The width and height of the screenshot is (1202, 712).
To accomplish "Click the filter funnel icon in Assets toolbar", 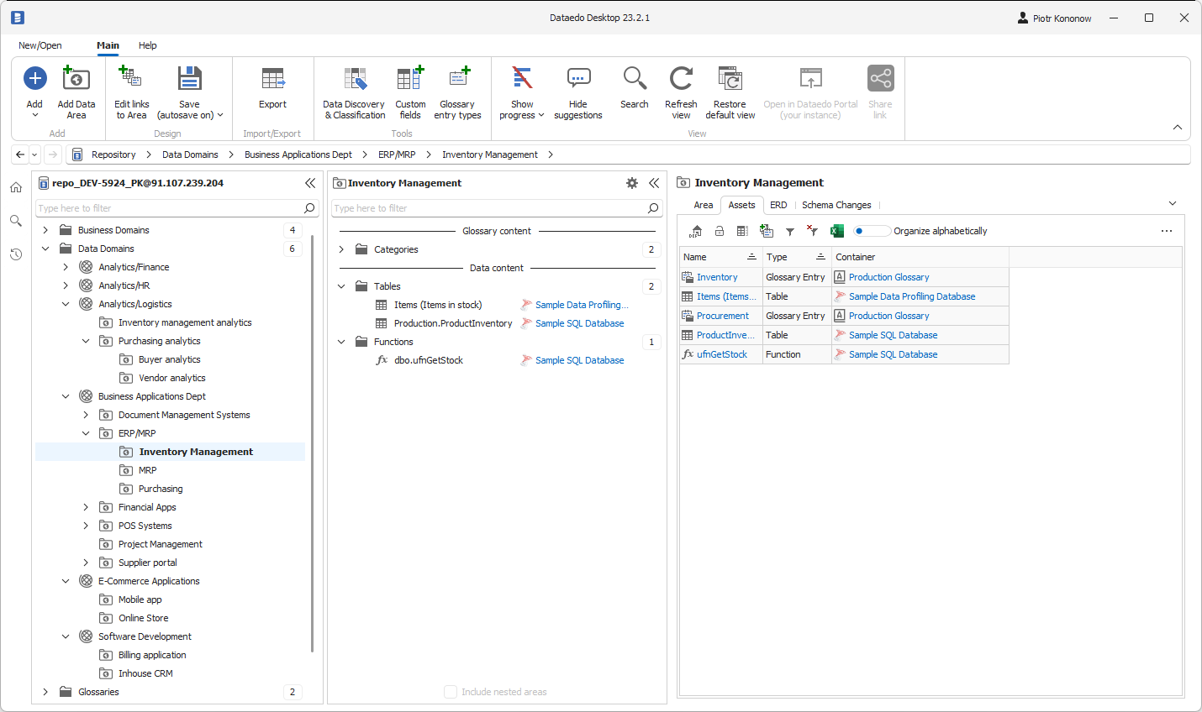I will 790,231.
